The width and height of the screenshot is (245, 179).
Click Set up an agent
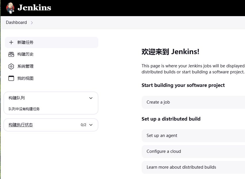tap(193, 136)
